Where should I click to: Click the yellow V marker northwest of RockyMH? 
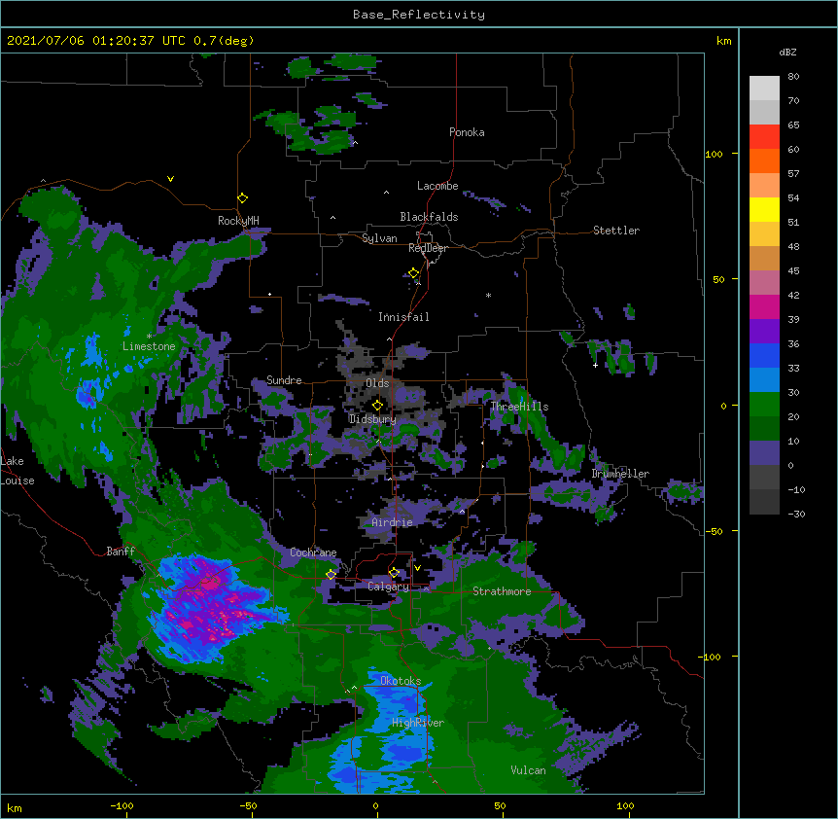(170, 179)
